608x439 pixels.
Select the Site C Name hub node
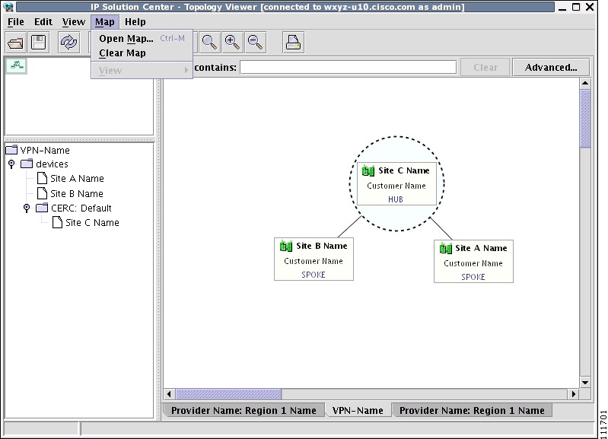[396, 184]
